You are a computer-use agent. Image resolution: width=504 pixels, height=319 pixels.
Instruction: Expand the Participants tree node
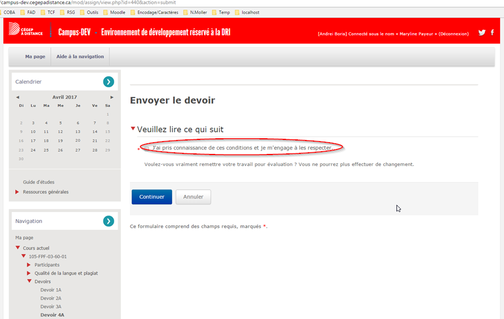pyautogui.click(x=29, y=265)
